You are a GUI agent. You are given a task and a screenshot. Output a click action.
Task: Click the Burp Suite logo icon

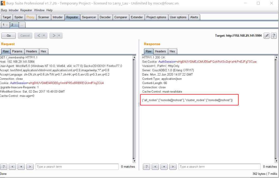3,3
